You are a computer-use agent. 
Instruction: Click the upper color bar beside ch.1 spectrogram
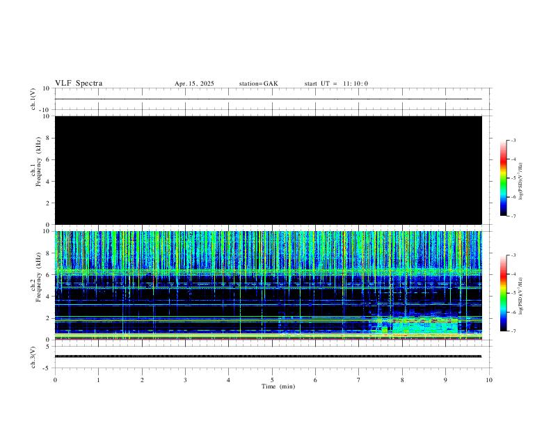point(503,177)
